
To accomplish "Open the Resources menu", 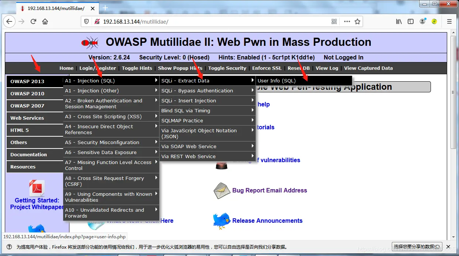I will coord(35,167).
